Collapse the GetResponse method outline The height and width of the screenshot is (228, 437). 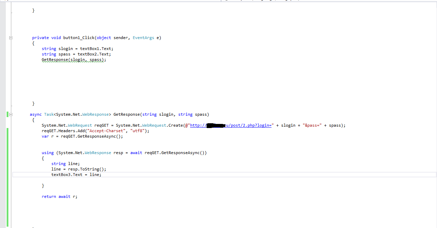[11, 114]
